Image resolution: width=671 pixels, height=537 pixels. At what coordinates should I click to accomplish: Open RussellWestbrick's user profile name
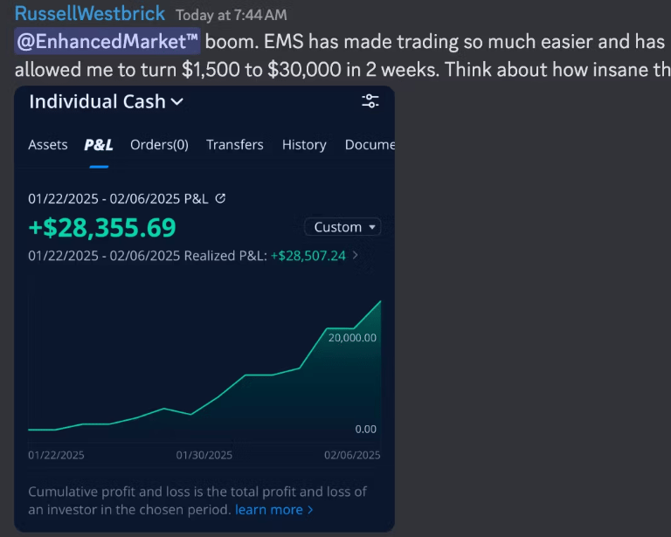(x=90, y=14)
